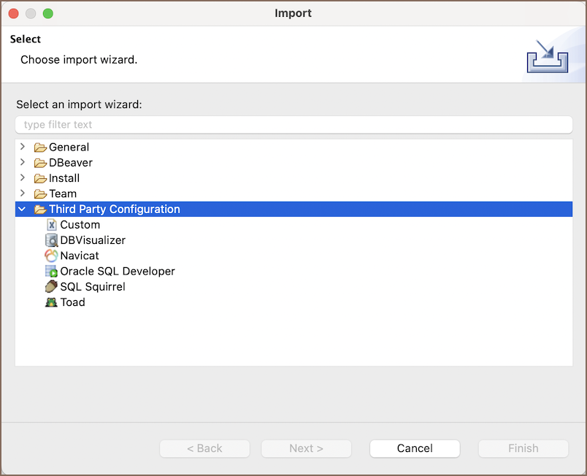The width and height of the screenshot is (587, 476).
Task: Expand the General category chevron
Action: [x=23, y=147]
